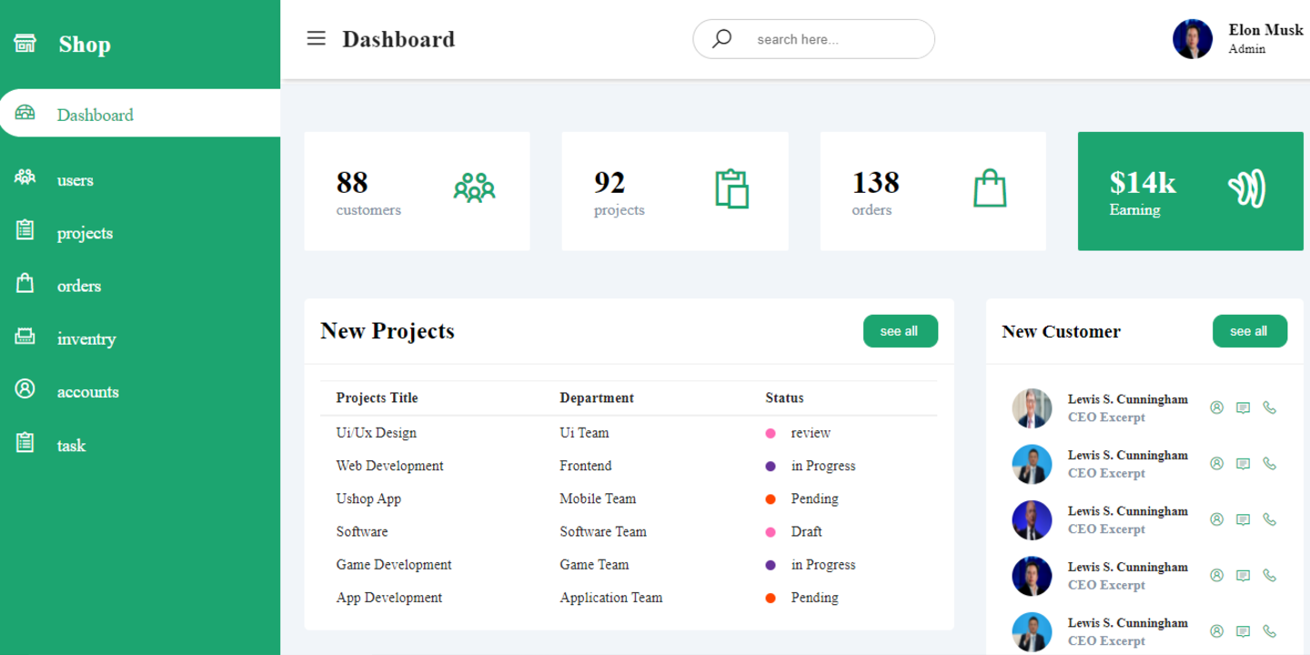Open the hamburger menu icon
This screenshot has height=655, width=1310.
click(316, 38)
